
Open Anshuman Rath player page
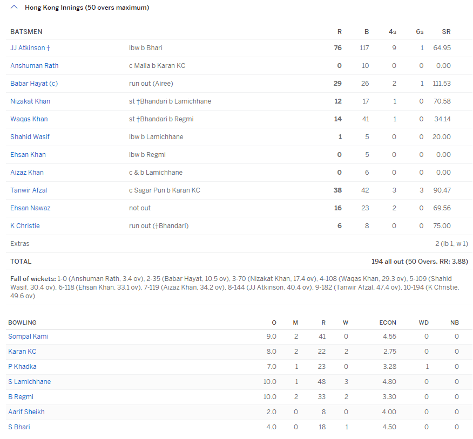[34, 66]
